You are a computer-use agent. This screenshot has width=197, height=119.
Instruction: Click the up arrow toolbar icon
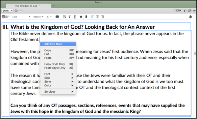tap(81, 17)
